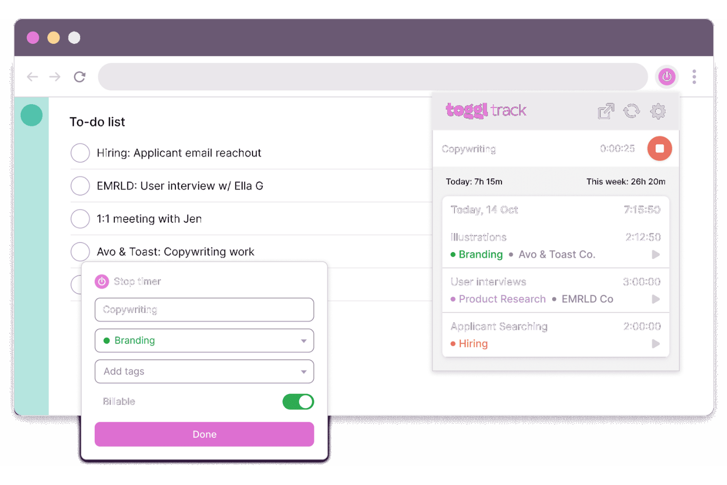Check off the 1:1 meeting with Jen task
The height and width of the screenshot is (485, 727).
(80, 219)
